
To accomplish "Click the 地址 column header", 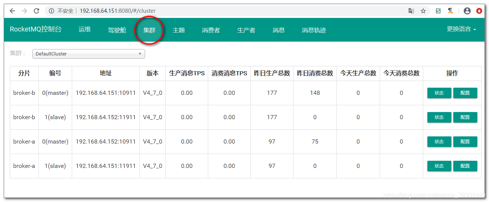I will pyautogui.click(x=106, y=73).
